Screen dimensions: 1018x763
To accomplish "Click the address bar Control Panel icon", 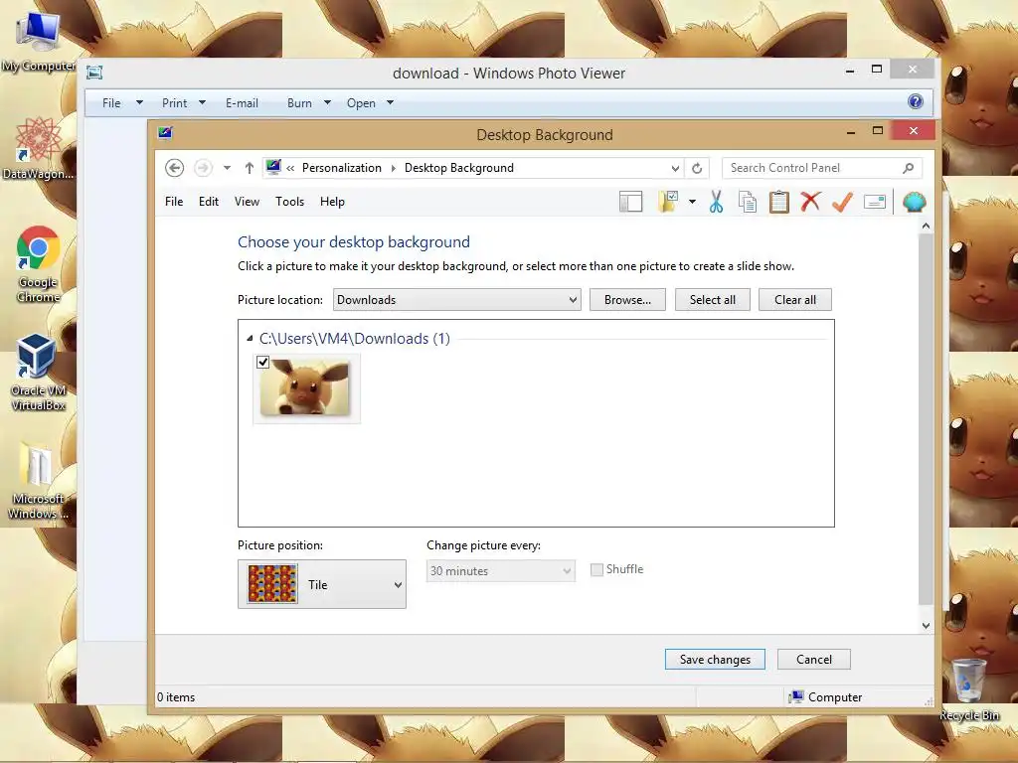I will click(273, 167).
